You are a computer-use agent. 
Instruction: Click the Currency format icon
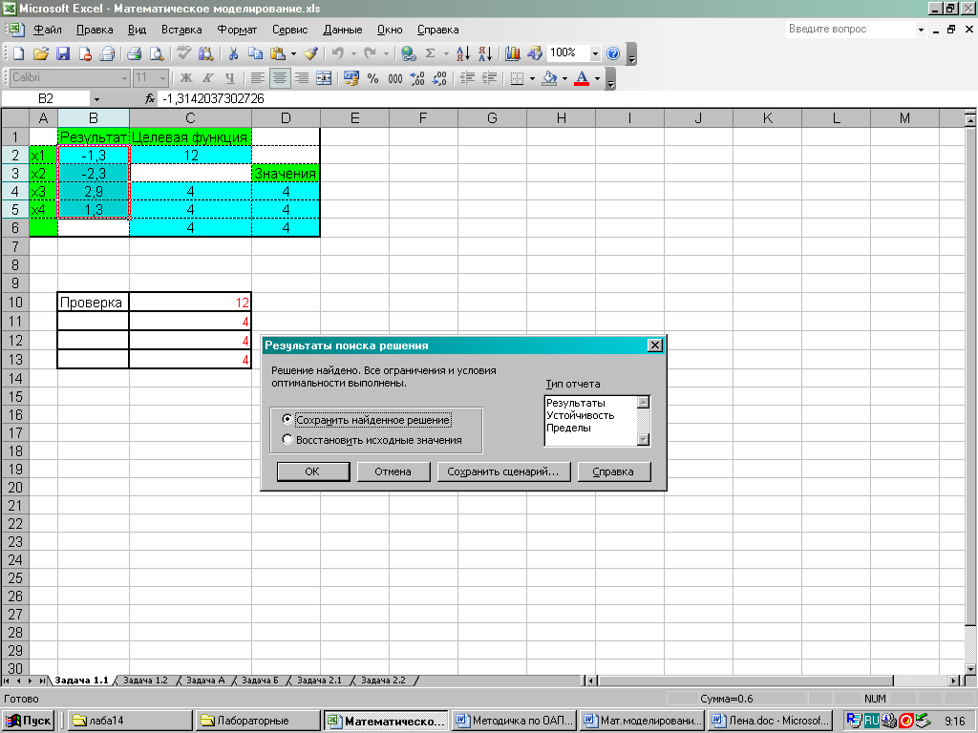tap(351, 78)
